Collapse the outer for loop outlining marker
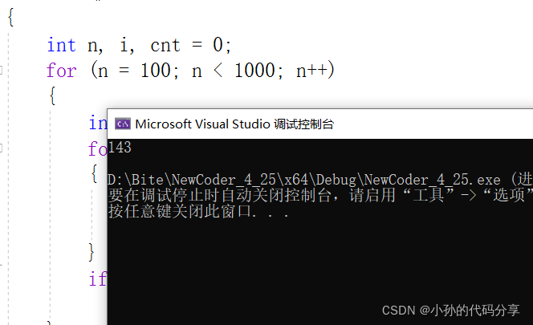 tap(2, 71)
